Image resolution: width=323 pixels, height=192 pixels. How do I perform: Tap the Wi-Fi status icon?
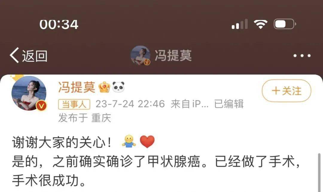coord(260,24)
